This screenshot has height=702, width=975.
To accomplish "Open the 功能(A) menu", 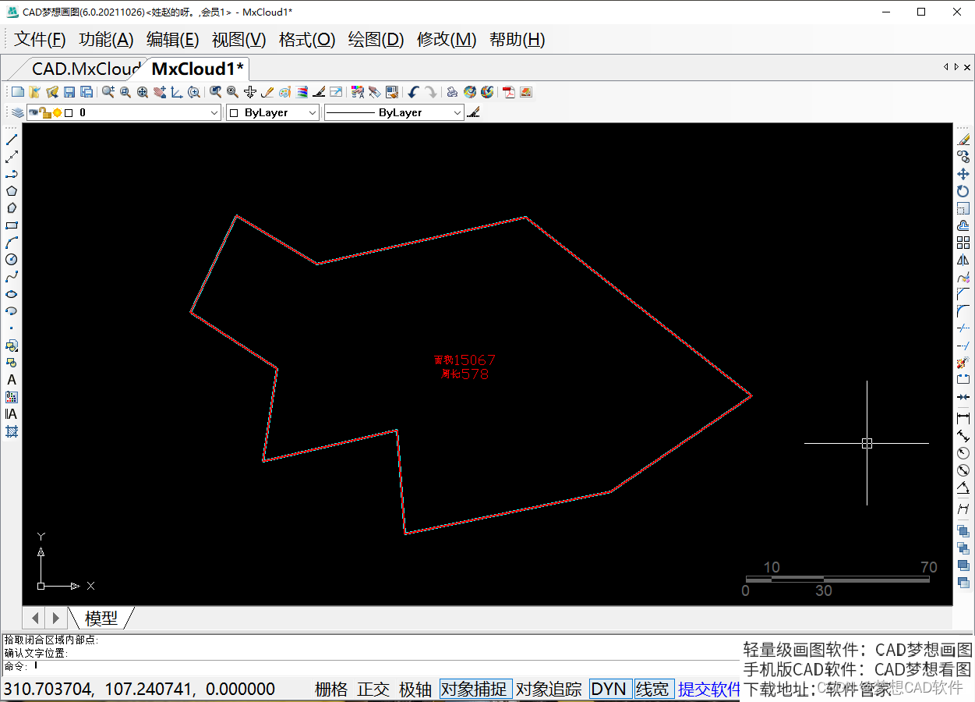I will (x=107, y=40).
